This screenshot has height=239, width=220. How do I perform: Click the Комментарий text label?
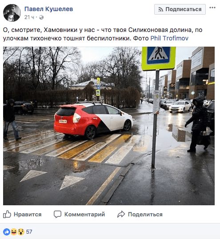(x=84, y=214)
